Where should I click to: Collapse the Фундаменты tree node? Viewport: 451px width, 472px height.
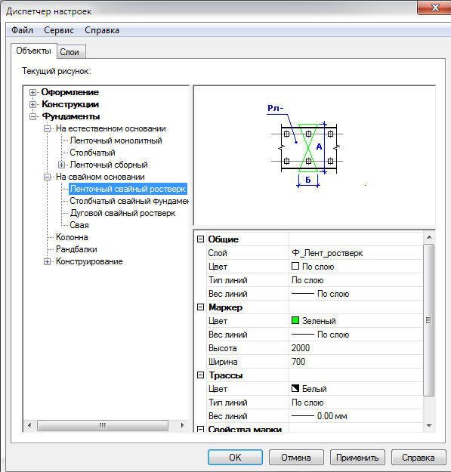point(32,116)
